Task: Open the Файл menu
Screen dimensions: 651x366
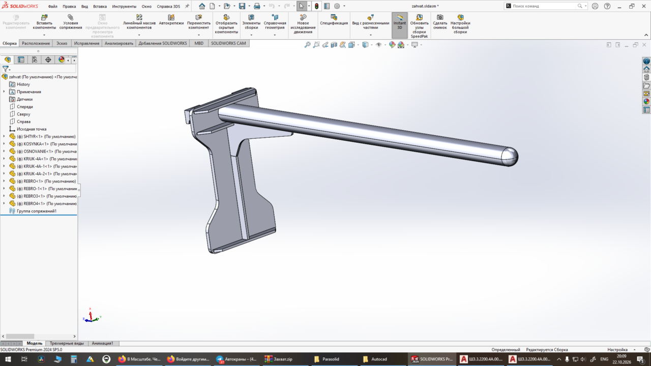Action: point(53,7)
